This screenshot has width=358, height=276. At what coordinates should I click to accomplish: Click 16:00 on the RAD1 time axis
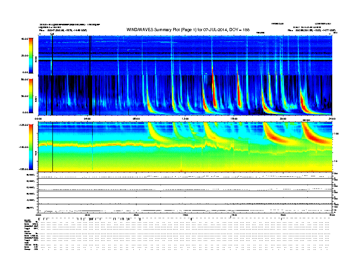tap(234, 119)
